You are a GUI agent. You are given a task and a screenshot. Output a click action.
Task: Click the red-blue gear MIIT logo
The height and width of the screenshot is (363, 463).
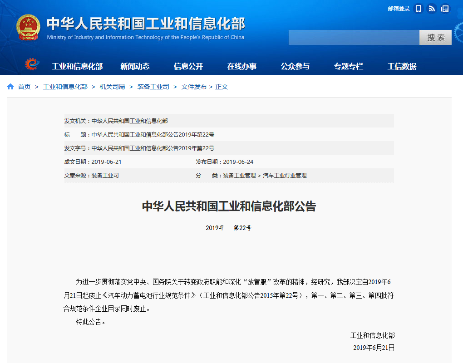tap(32, 64)
